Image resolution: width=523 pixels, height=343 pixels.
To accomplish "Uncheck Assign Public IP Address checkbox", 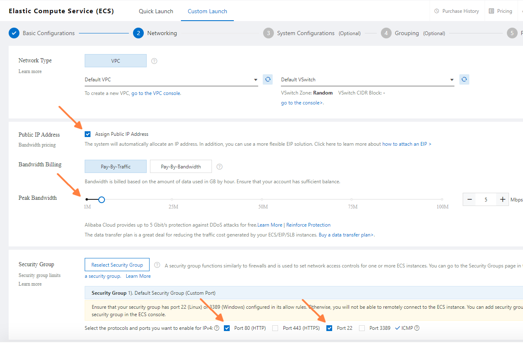I will [88, 134].
